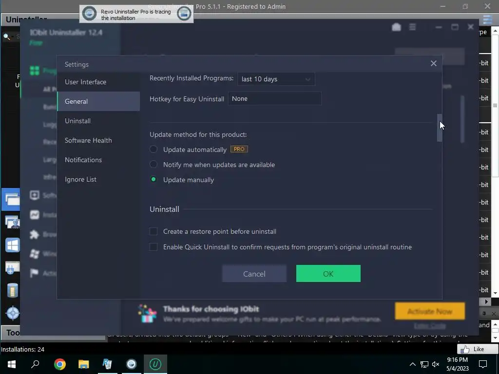This screenshot has width=499, height=374.
Task: Click the right screen icon in the Revo tracing bar
Action: [x=184, y=14]
